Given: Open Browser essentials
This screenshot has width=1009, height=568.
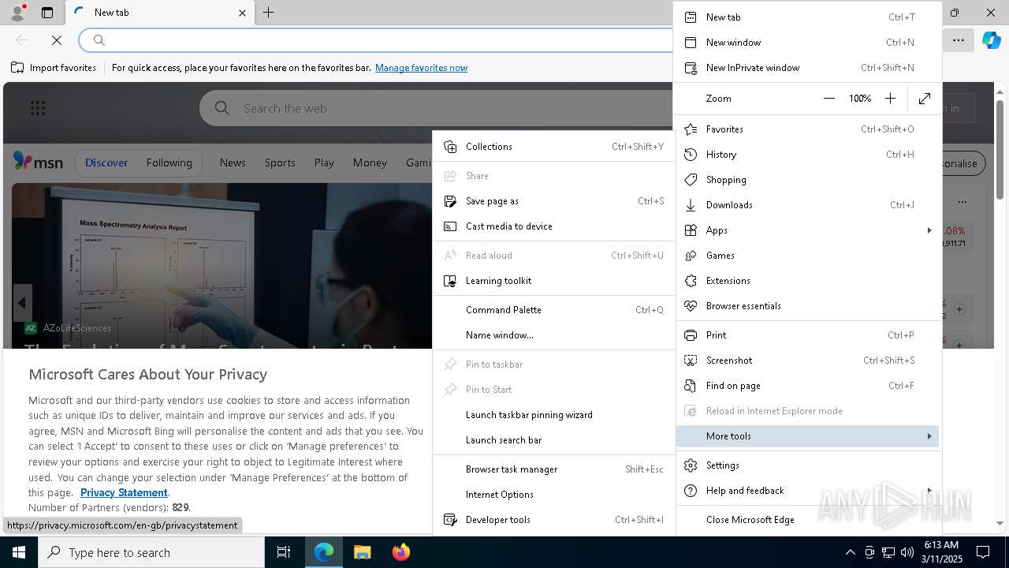Looking at the screenshot, I should coord(807,306).
